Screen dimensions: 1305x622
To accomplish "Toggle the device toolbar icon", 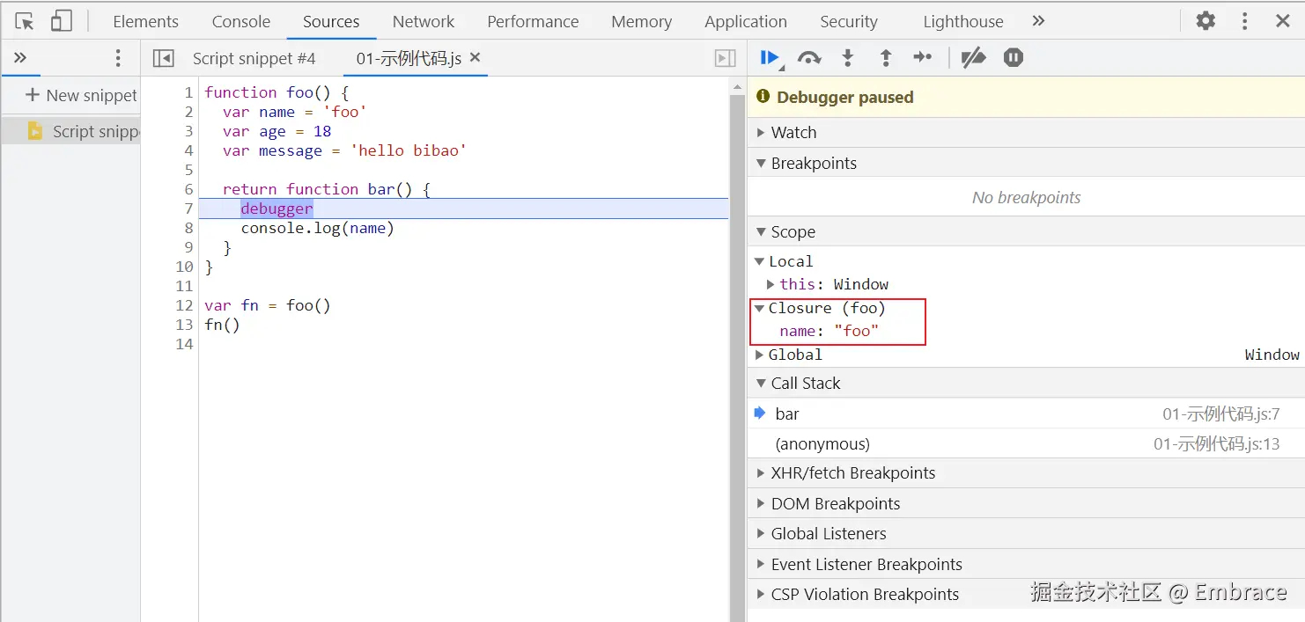I will (x=61, y=21).
